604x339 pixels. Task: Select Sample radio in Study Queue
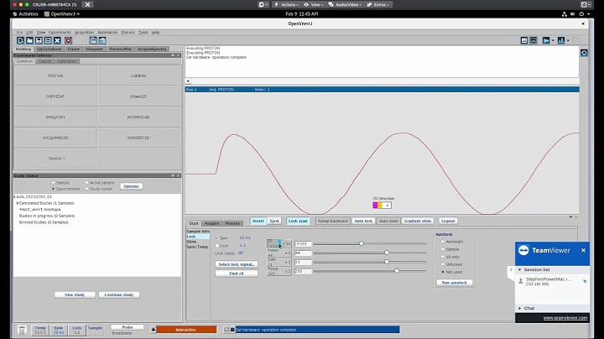tap(53, 183)
